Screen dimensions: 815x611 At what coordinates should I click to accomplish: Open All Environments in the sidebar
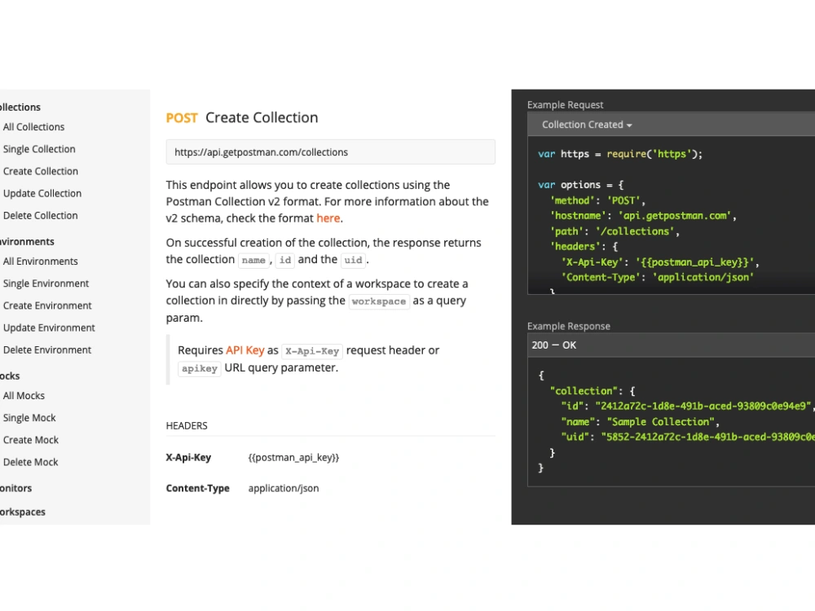40,262
